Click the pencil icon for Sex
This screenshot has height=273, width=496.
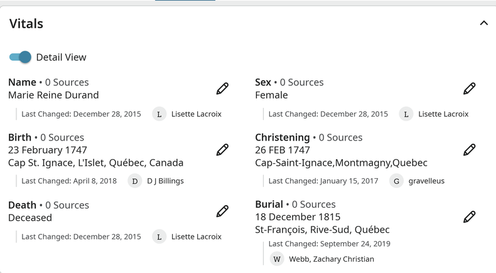[470, 89]
